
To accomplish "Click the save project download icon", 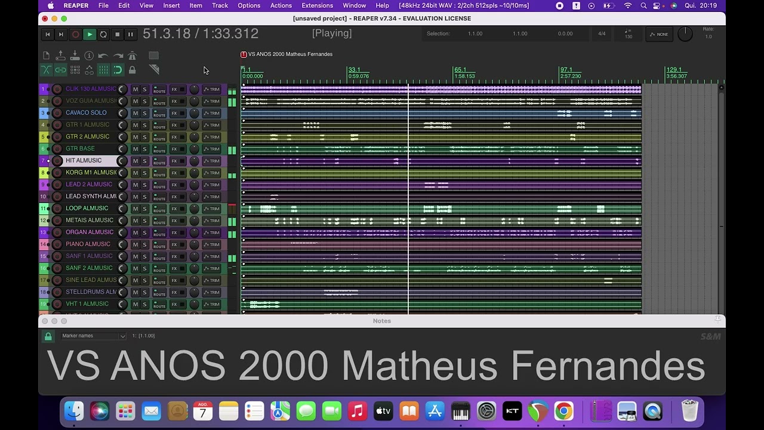I will click(x=75, y=56).
